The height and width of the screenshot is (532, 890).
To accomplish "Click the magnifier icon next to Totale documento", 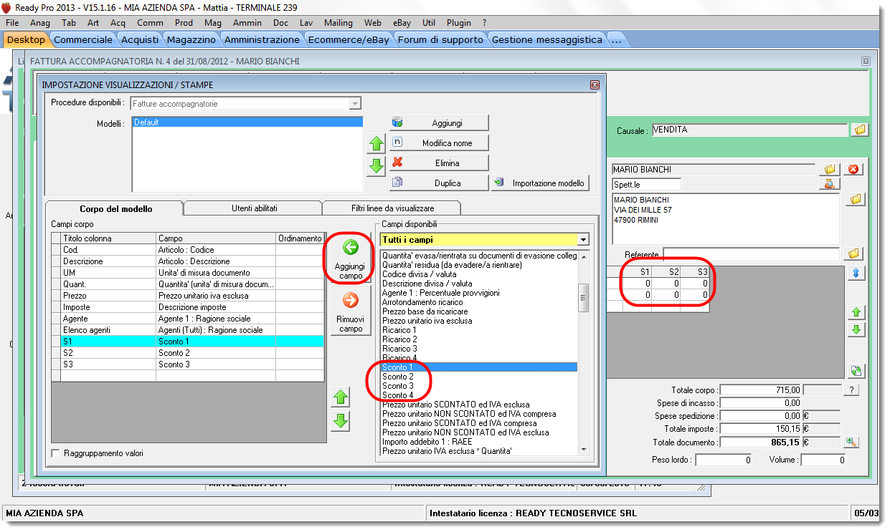I will (x=851, y=442).
